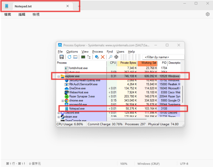The width and height of the screenshot is (213, 167).
Task: Open Notepad 檢視 menu
Action: [x=36, y=14]
